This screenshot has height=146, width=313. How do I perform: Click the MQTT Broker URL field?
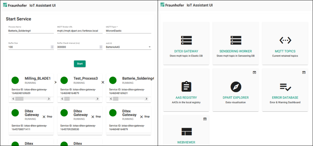click(80, 31)
